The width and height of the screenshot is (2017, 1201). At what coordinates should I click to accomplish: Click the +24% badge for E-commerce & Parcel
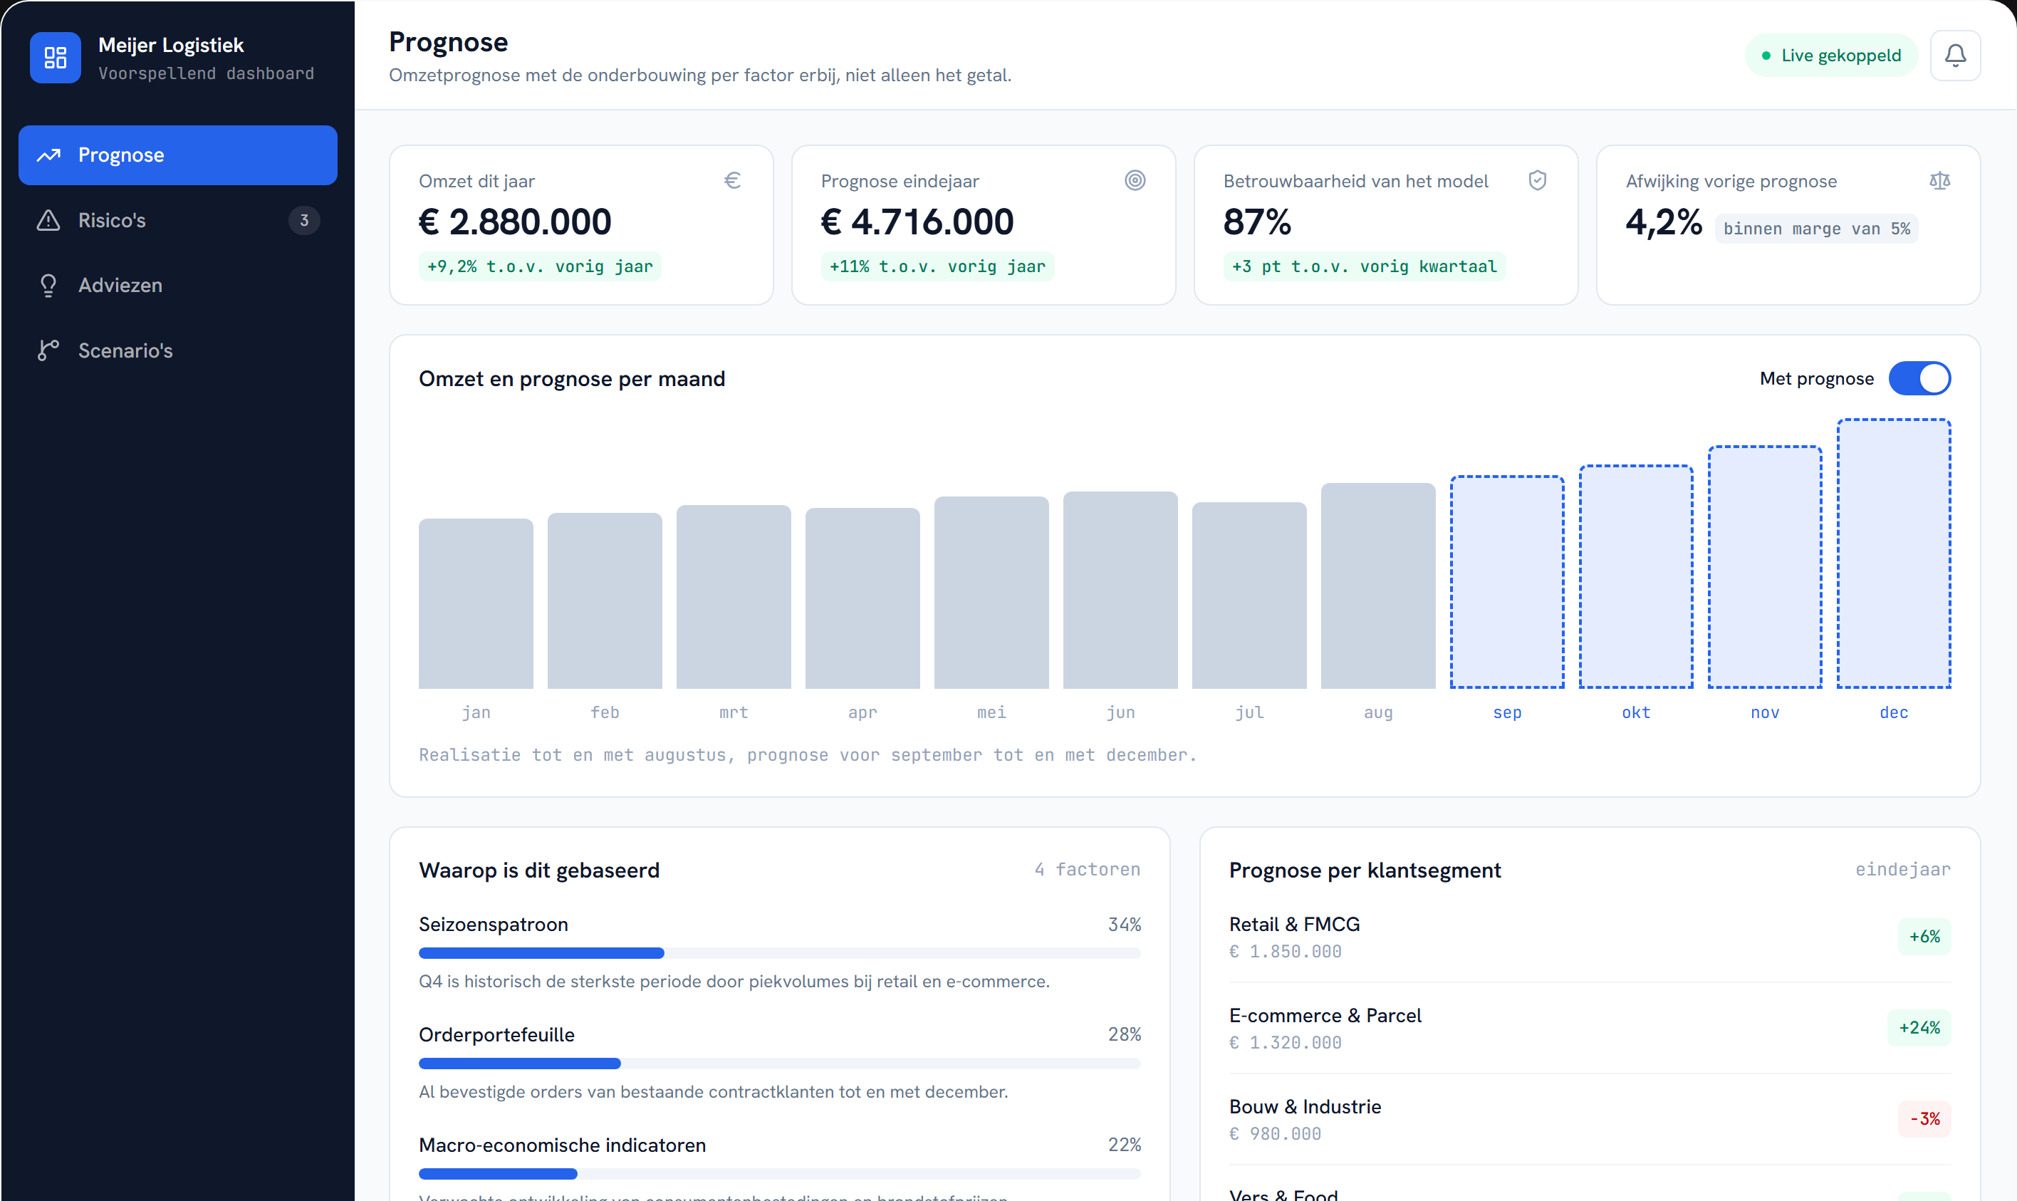(x=1919, y=1028)
